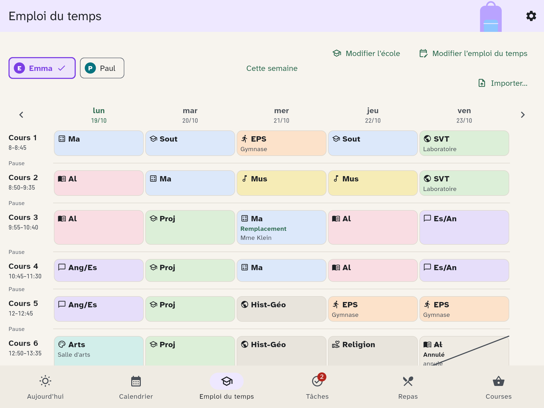Click speech bubble icon in Monday Ang/Es Cours 4
This screenshot has width=544, height=408.
pyautogui.click(x=62, y=267)
